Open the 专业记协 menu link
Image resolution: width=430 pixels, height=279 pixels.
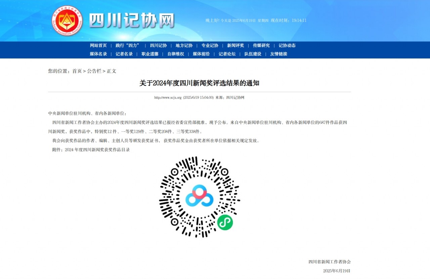pyautogui.click(x=210, y=46)
